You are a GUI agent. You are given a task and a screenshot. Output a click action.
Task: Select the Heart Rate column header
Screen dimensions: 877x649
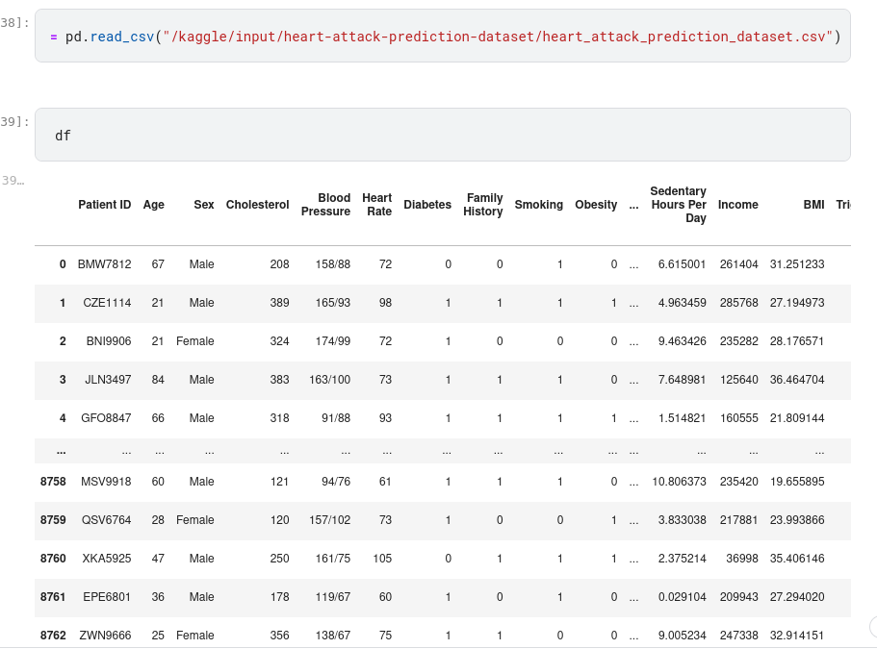pos(376,205)
